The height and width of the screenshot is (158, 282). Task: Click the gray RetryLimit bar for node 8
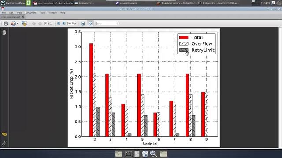coord(193,126)
